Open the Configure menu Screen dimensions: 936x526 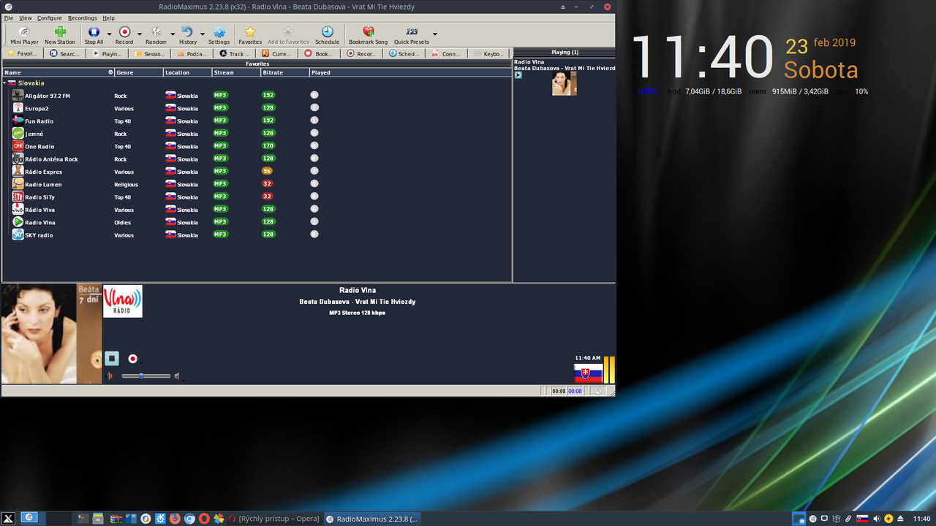coord(50,18)
